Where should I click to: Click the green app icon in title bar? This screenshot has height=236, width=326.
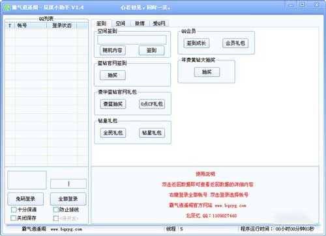coord(7,8)
